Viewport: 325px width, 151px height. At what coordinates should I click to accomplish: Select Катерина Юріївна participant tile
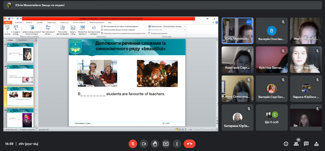(238, 117)
